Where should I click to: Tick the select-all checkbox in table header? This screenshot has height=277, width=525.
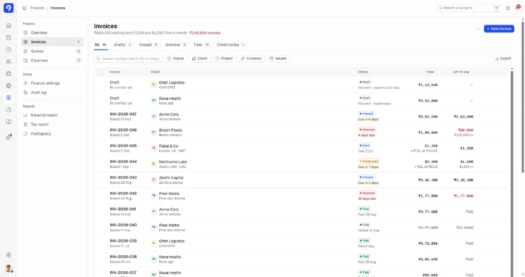pos(101,72)
